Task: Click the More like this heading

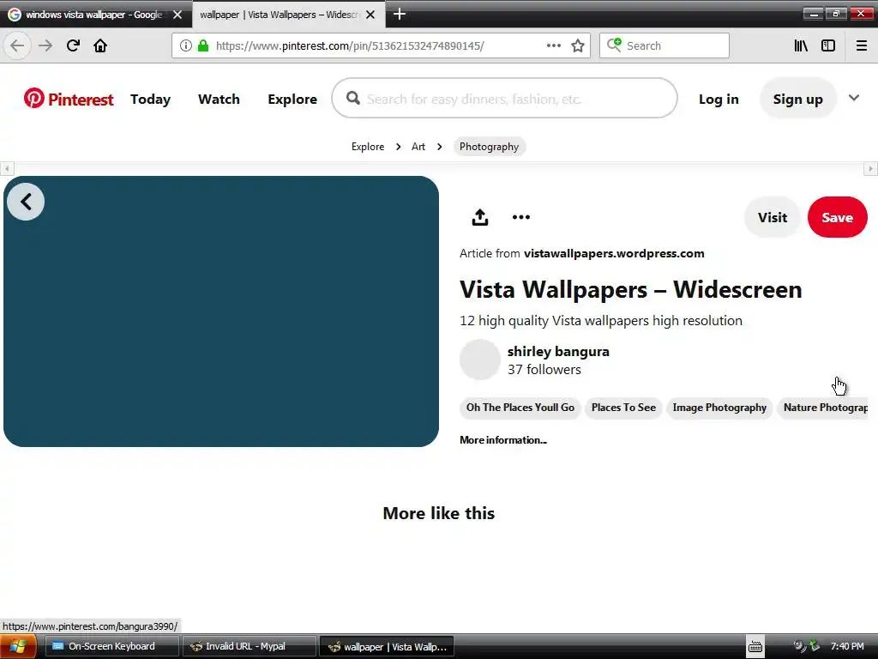Action: tap(438, 513)
